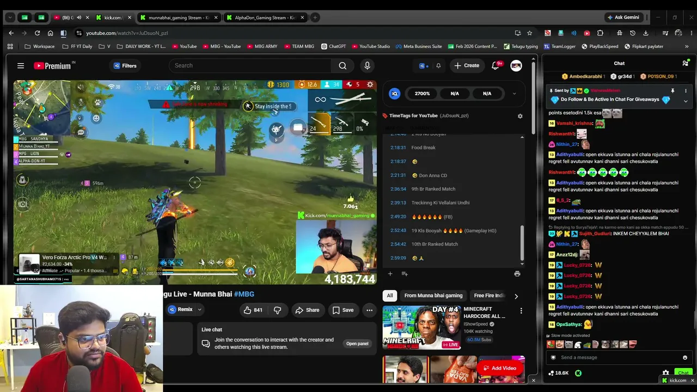
Task: Add a new time tag with plus
Action: point(390,274)
